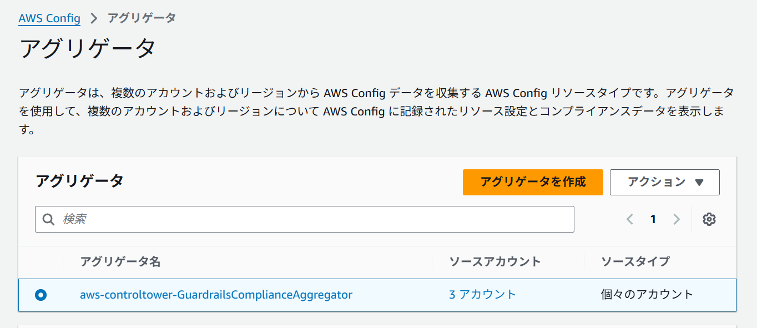The image size is (757, 328).
Task: Click page number 1 in pagination
Action: click(653, 219)
